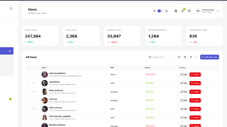Tick the select-all checkbox in table header
Screen dimensions: 227x127
(28, 67)
